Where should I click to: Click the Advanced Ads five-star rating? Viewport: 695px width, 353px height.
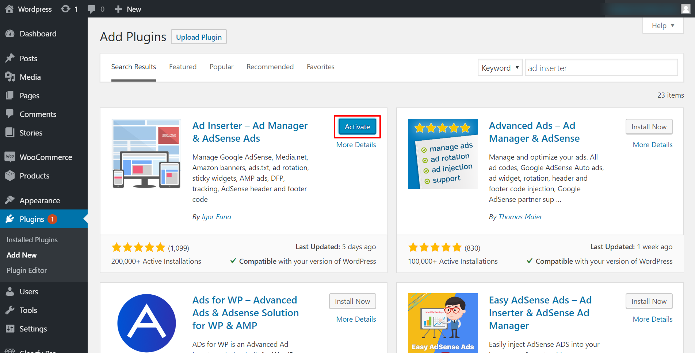coord(435,248)
